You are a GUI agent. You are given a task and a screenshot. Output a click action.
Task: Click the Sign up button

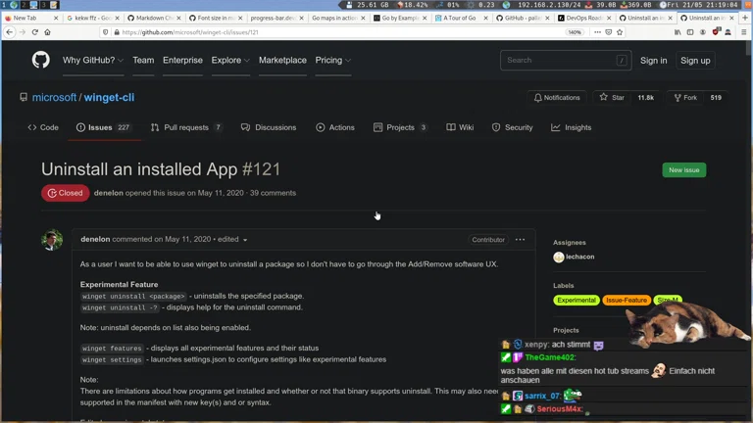click(695, 61)
